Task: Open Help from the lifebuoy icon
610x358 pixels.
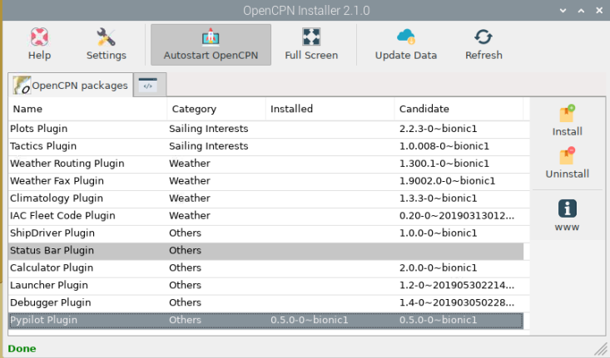Action: pos(39,44)
